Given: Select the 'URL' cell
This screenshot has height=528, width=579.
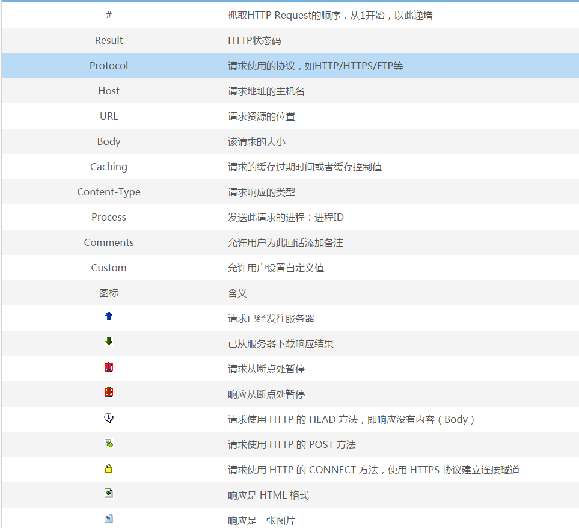Looking at the screenshot, I should (109, 116).
